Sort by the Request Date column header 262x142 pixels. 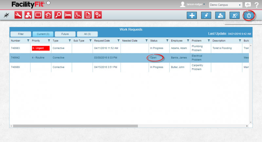[x=102, y=40]
